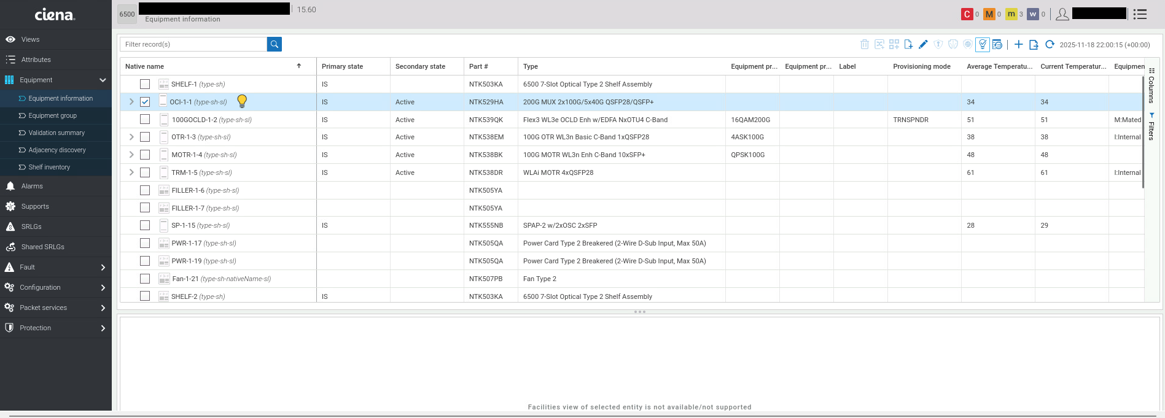The image size is (1165, 418).
Task: Go to Shelf inventory page
Action: 56,167
